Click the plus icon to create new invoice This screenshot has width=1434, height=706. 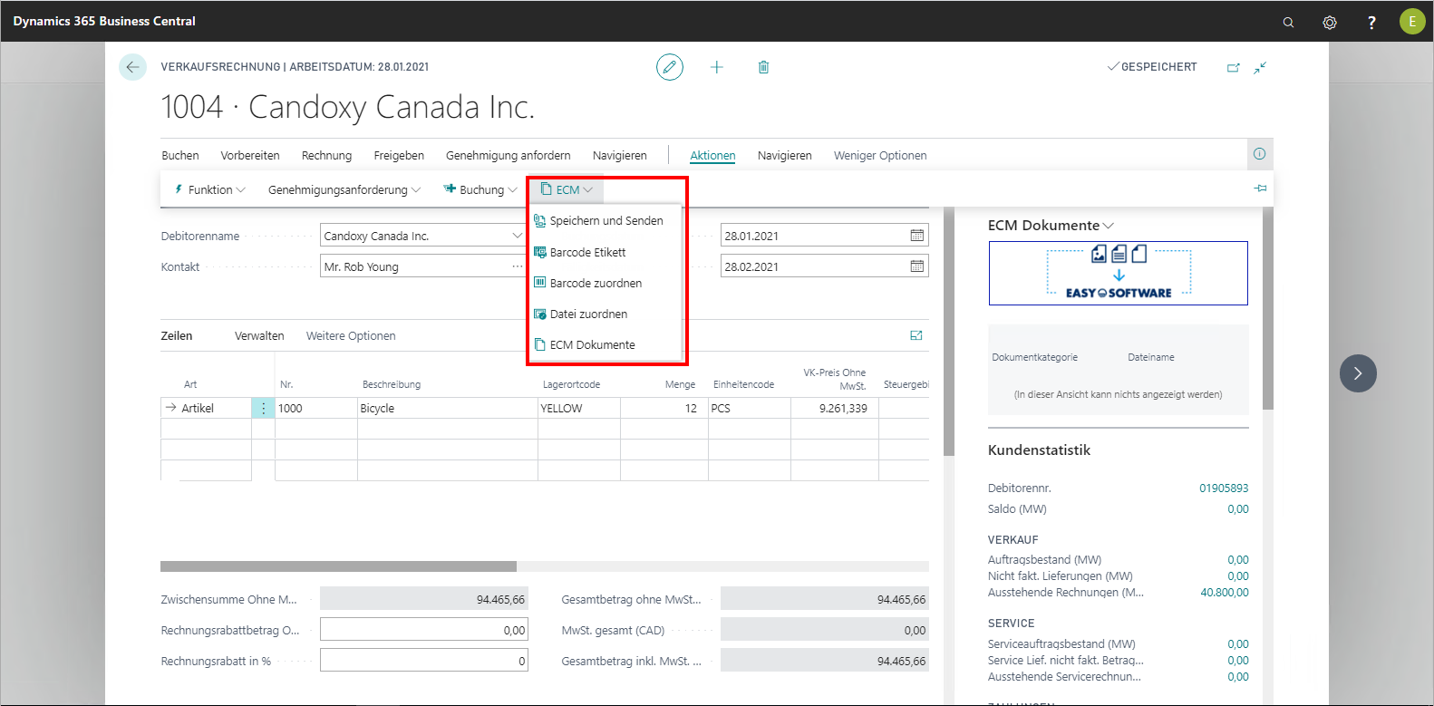[x=717, y=67]
